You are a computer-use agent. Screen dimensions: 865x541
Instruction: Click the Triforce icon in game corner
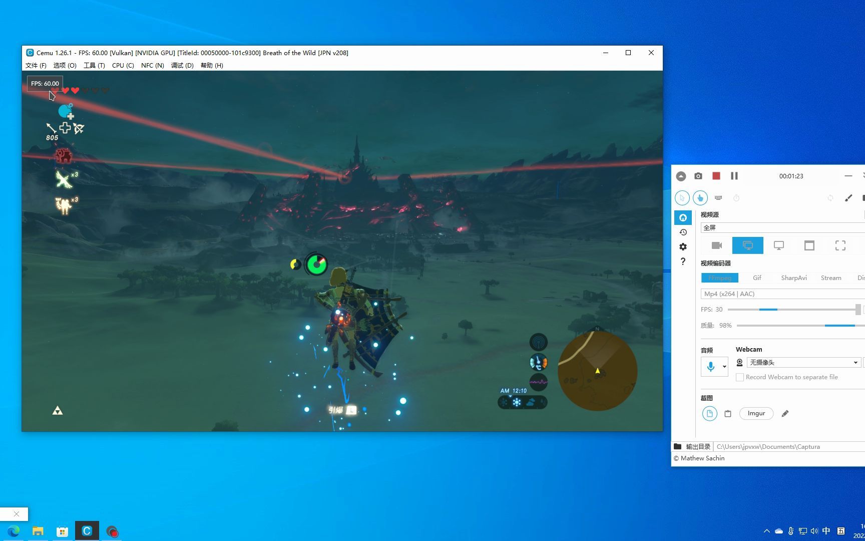click(x=58, y=411)
